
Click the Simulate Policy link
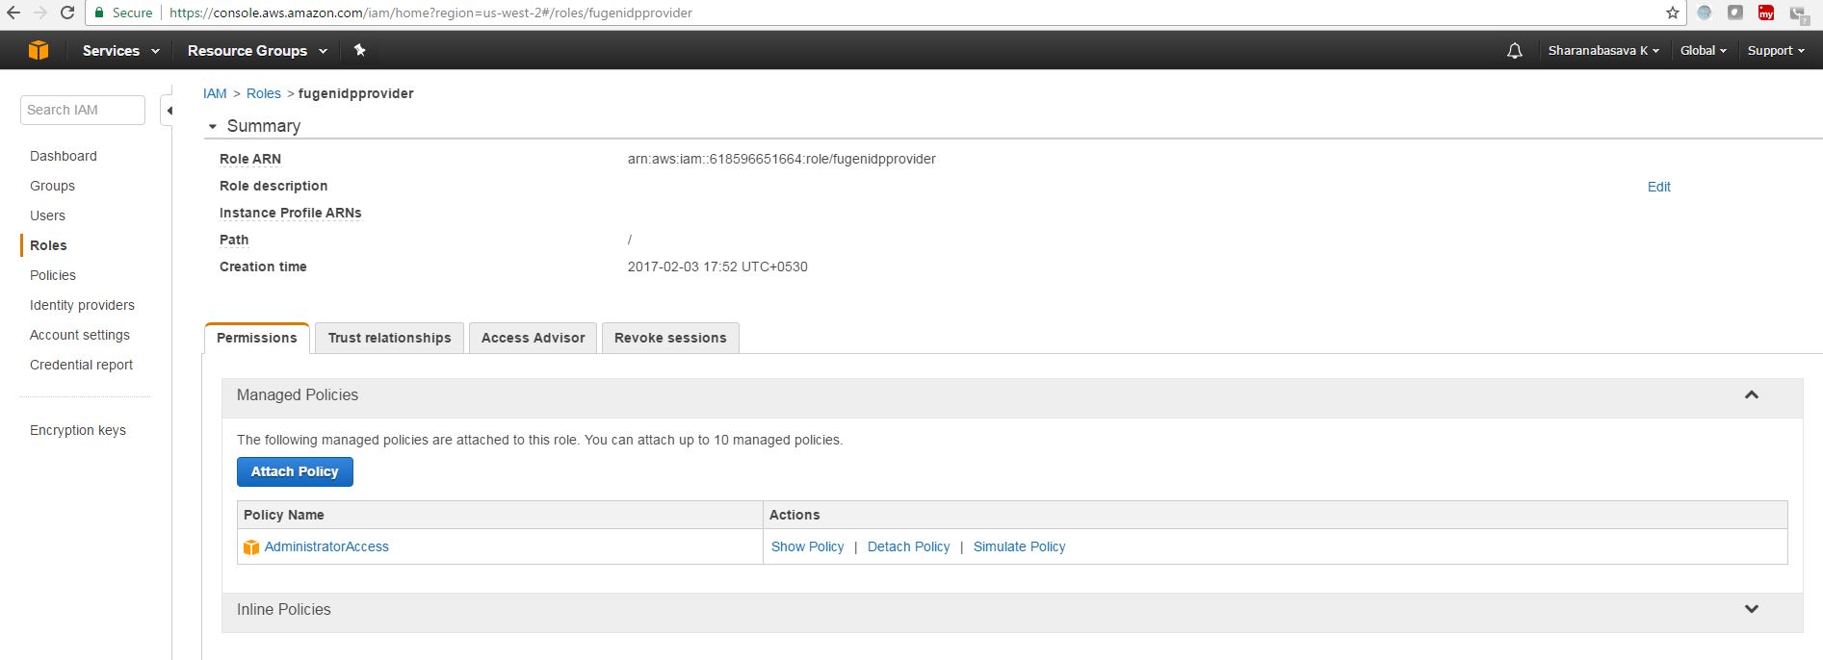point(1019,546)
